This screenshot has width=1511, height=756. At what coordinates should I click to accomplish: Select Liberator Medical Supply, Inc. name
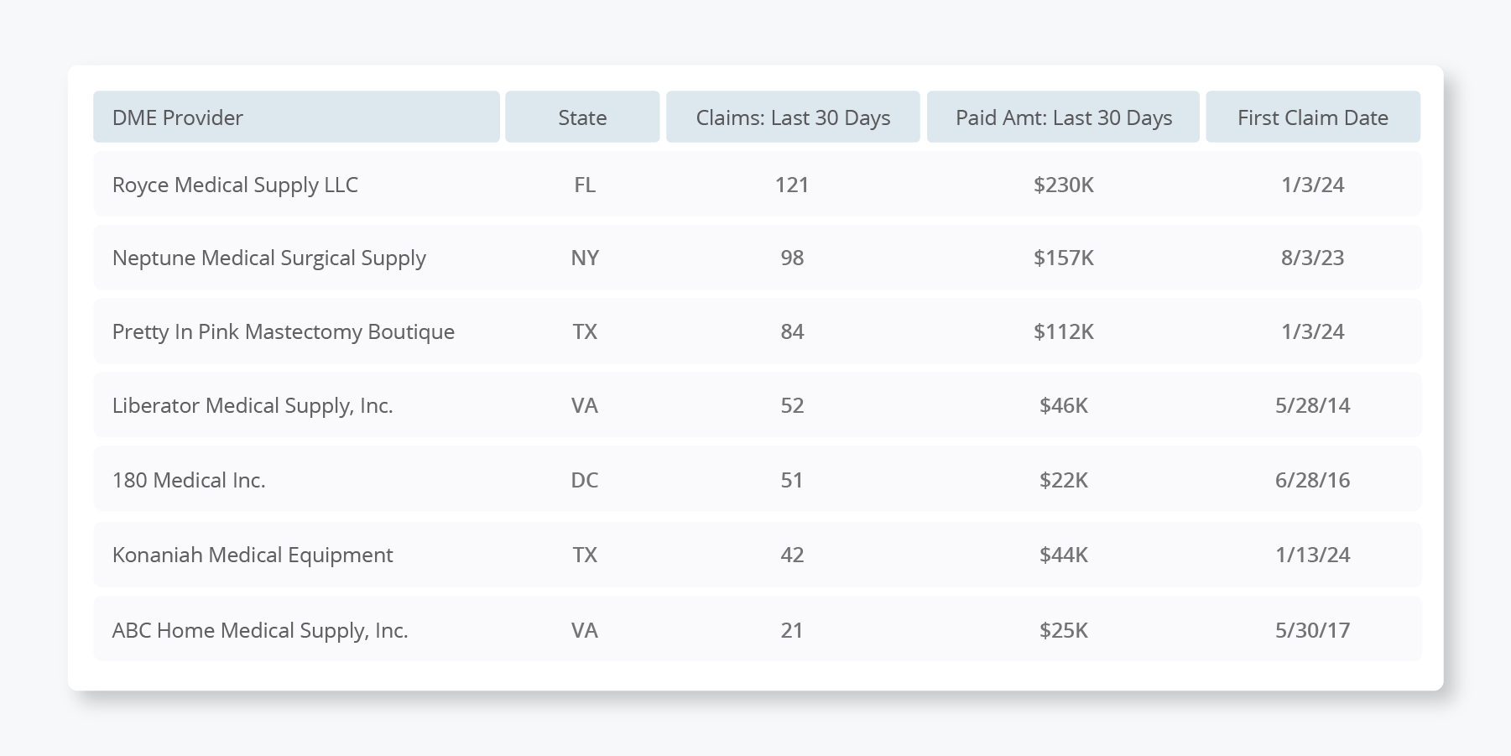point(253,405)
